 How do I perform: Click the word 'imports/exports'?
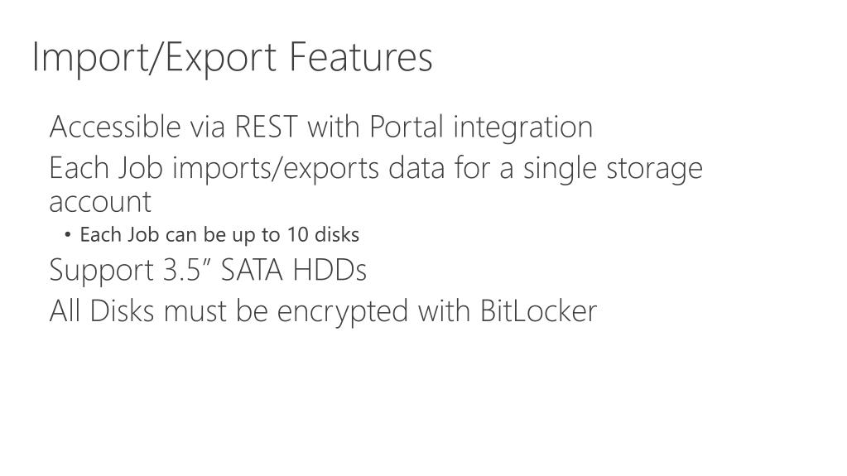coord(276,169)
